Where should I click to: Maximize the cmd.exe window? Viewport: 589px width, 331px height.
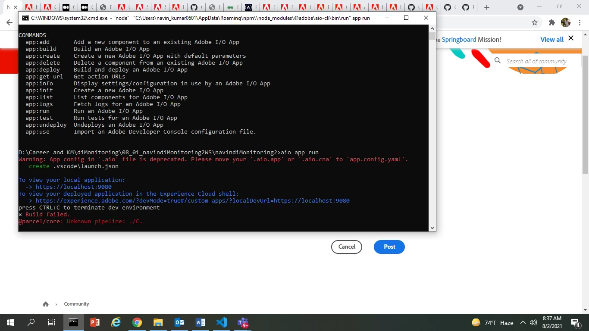(406, 18)
